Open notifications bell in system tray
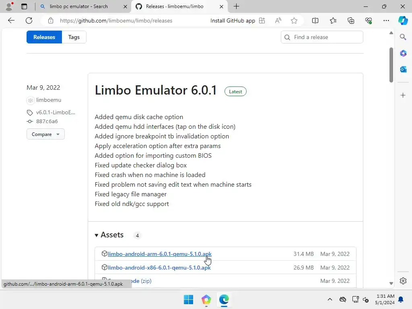Screen dimensions: 412x309 (x=401, y=299)
